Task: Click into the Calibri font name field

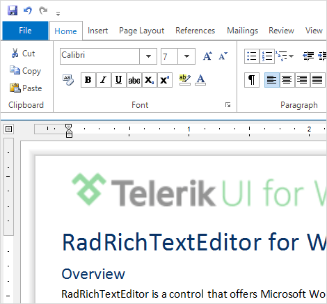Action: pyautogui.click(x=99, y=56)
